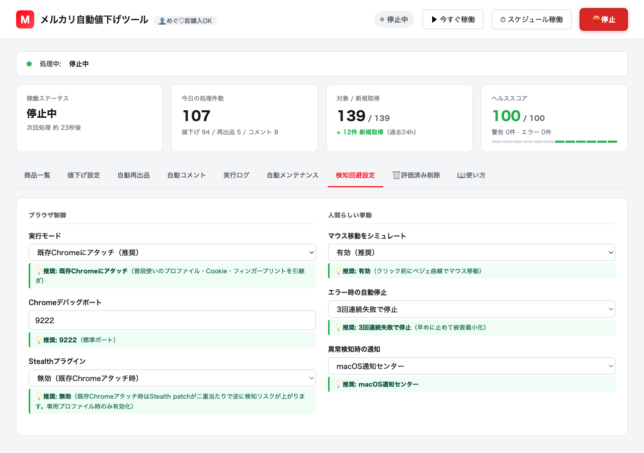View the 実行ログ tab
Image resolution: width=644 pixels, height=453 pixels.
236,175
